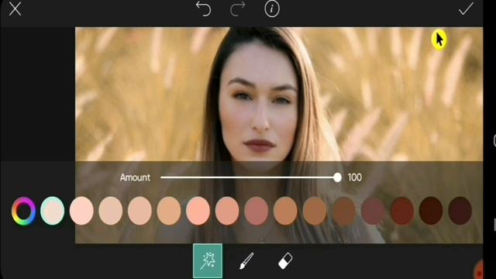Undo the last edit

tap(203, 9)
